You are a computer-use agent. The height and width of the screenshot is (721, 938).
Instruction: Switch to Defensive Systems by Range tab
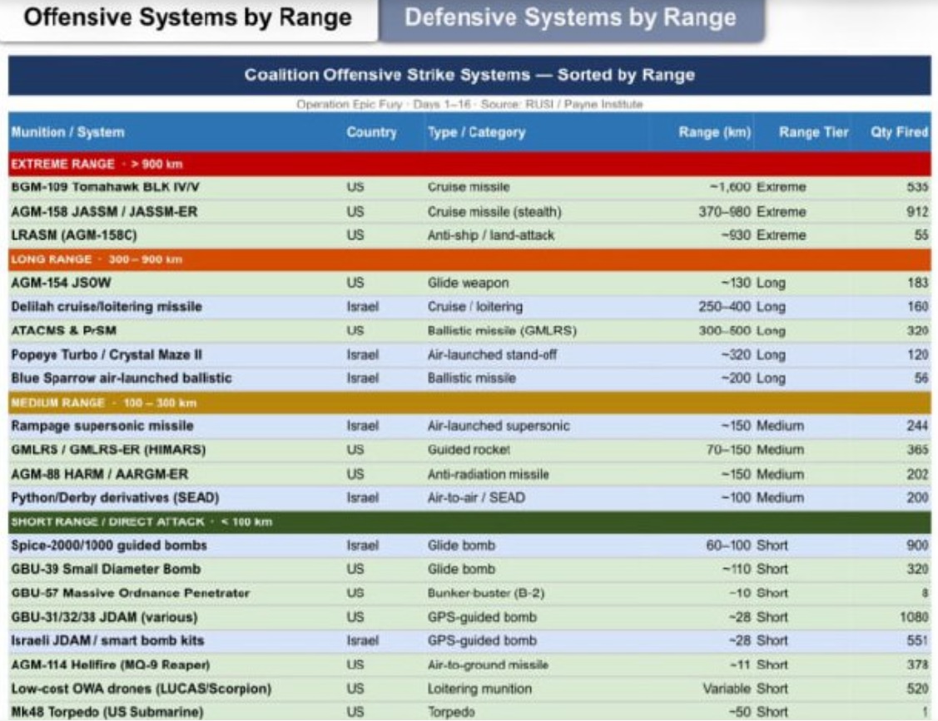tap(570, 18)
